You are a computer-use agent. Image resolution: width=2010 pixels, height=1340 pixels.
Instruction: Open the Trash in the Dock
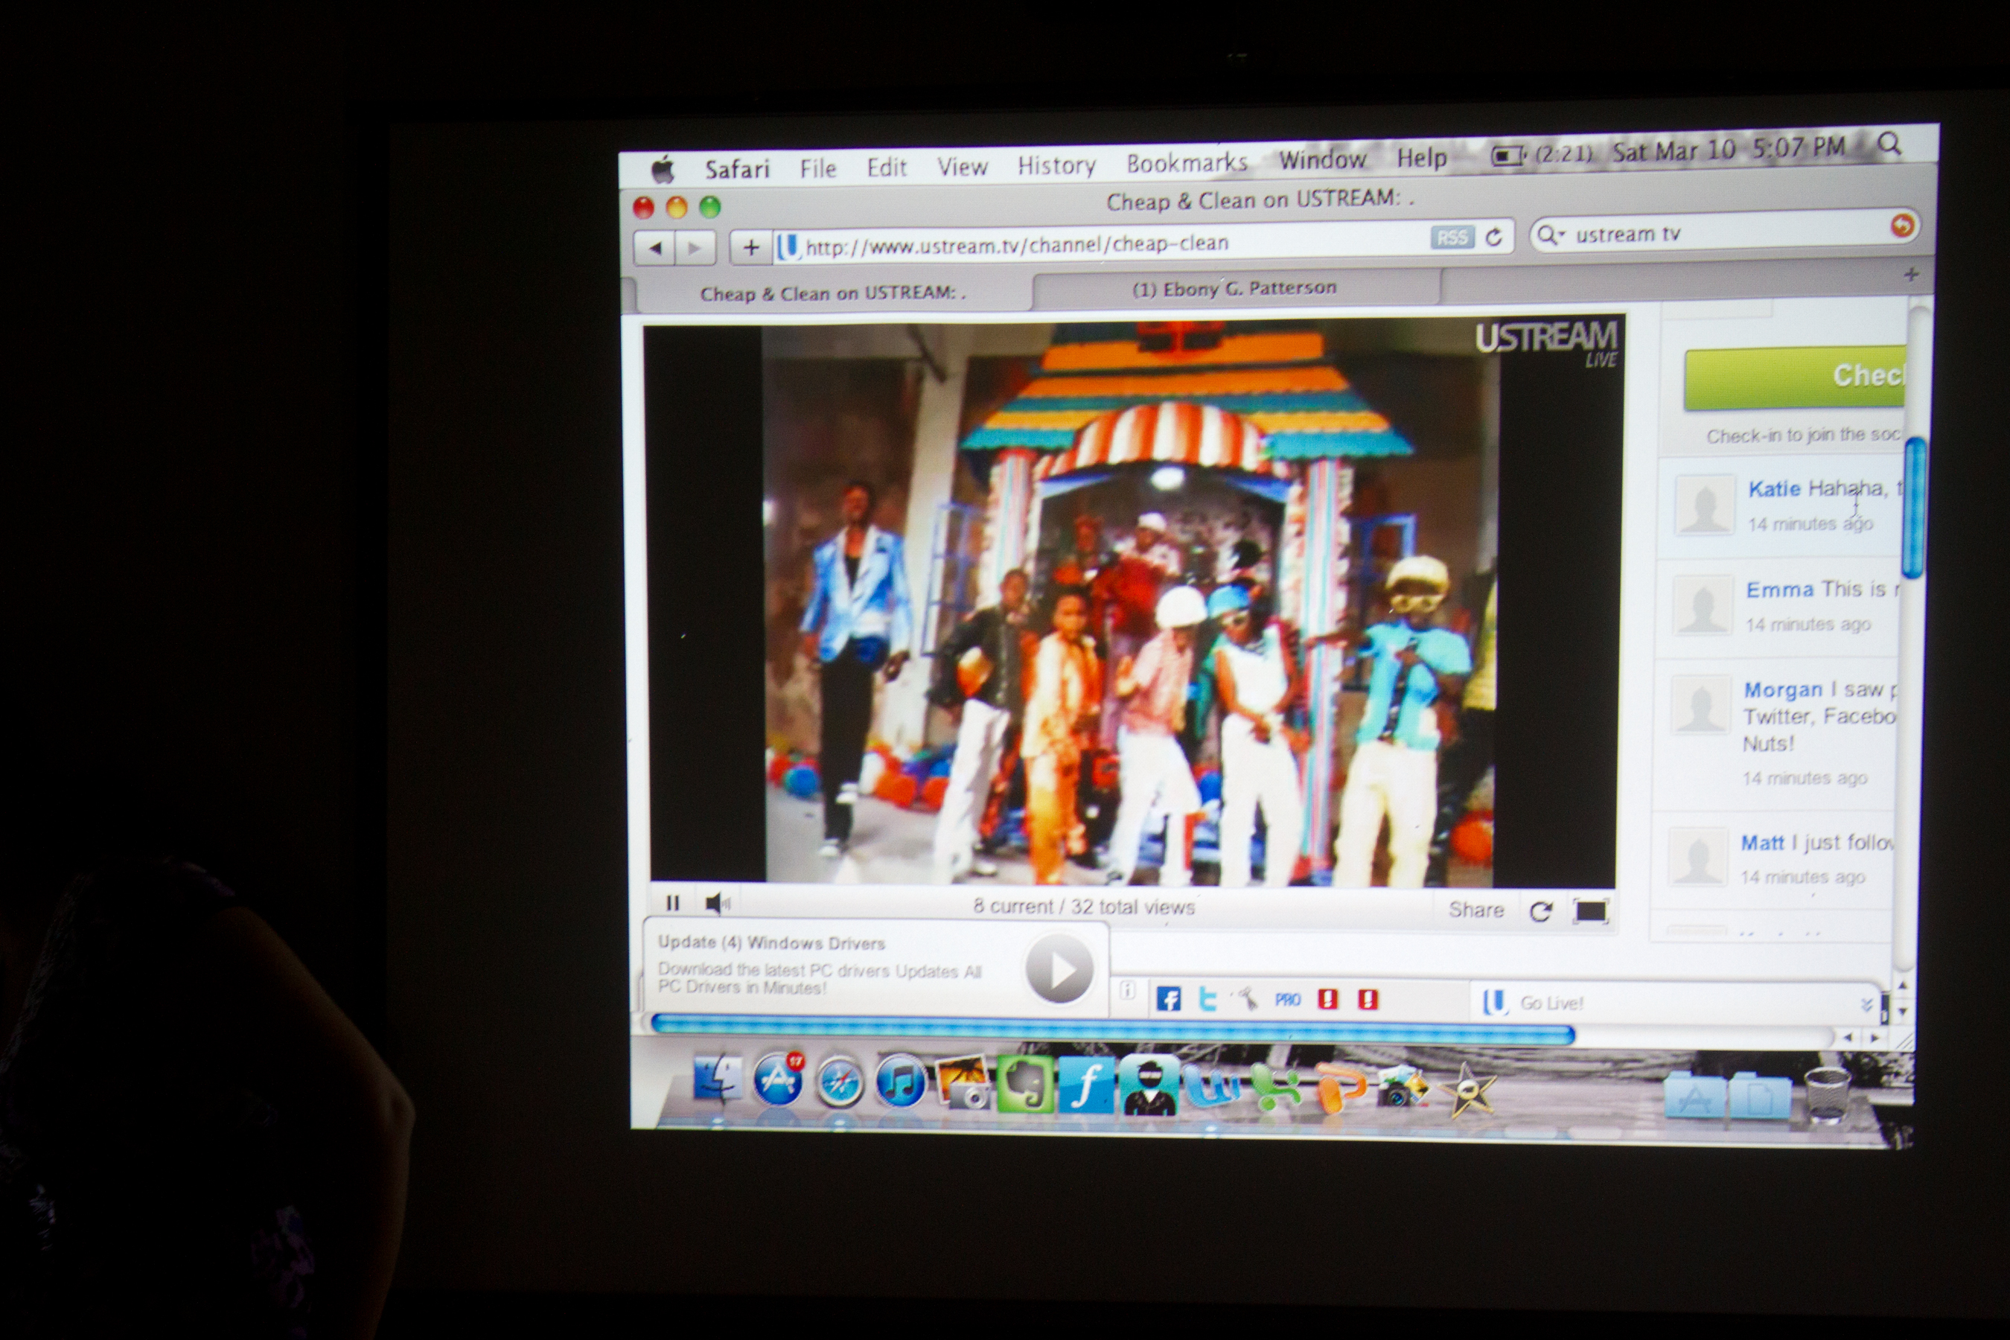click(x=1825, y=1095)
